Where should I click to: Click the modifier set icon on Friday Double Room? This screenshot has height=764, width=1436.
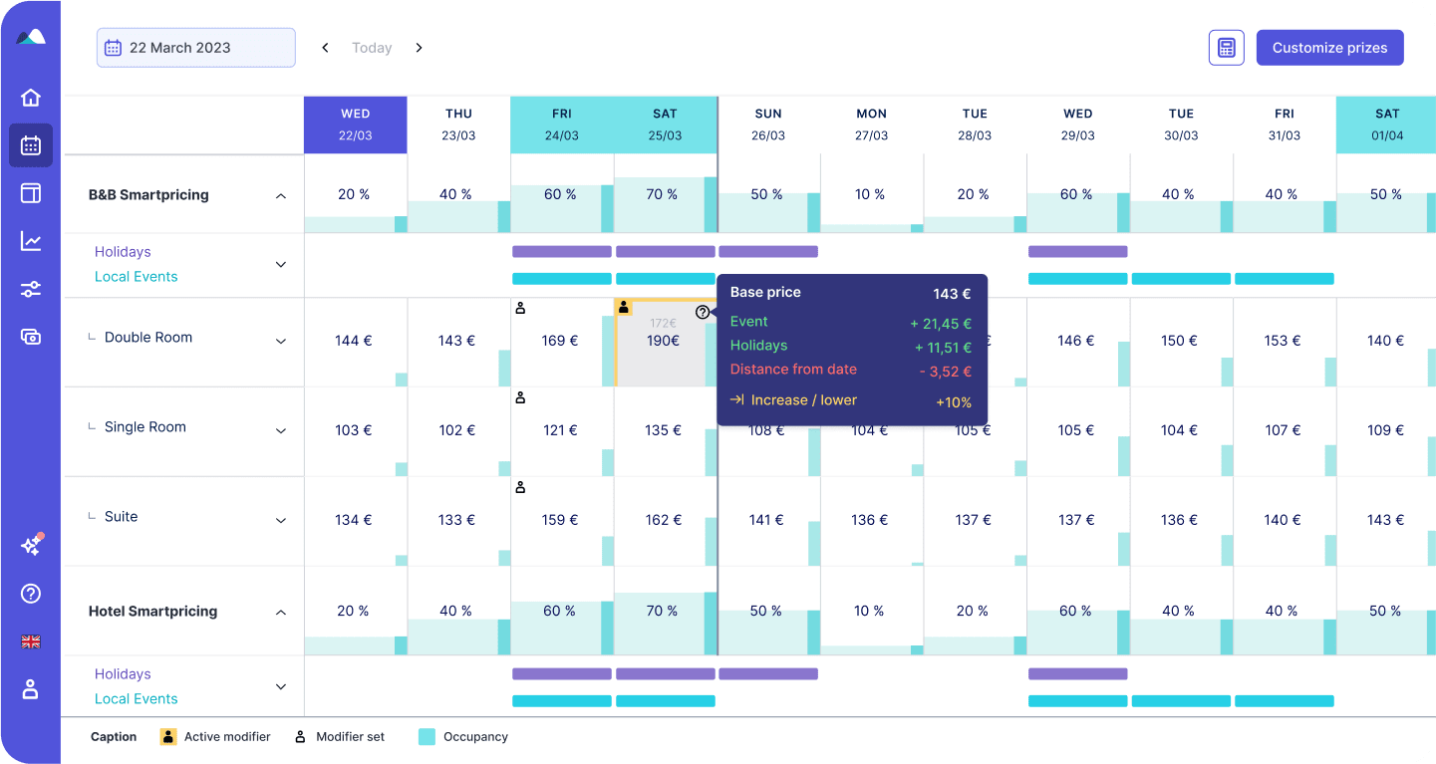click(x=519, y=308)
